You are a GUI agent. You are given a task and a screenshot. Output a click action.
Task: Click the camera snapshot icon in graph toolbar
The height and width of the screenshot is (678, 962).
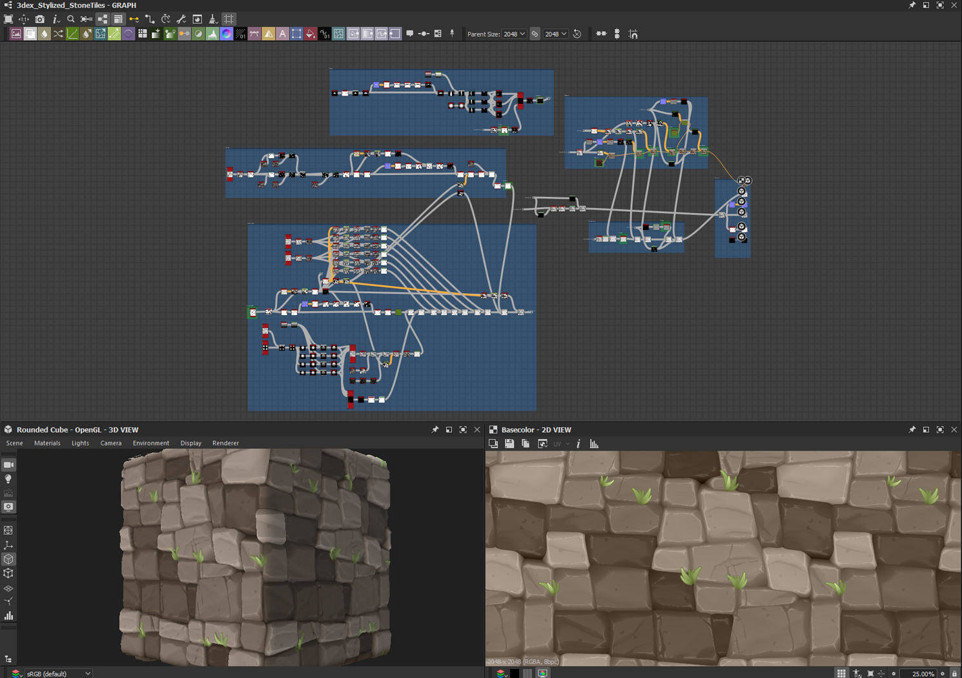39,19
